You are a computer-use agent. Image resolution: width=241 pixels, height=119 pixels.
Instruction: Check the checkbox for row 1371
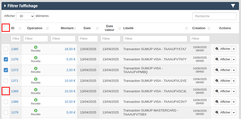(x=6, y=81)
